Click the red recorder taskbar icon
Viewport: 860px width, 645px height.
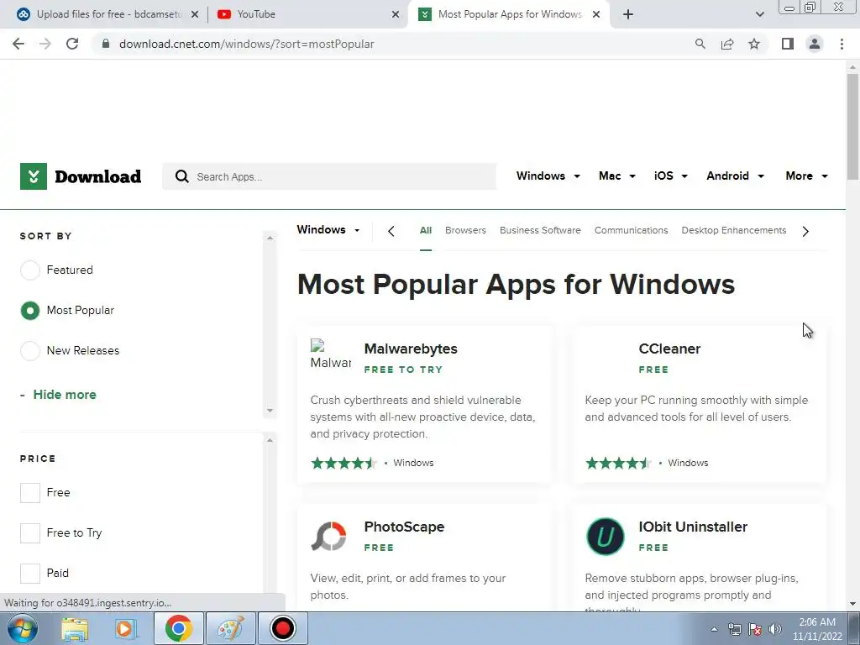tap(283, 628)
